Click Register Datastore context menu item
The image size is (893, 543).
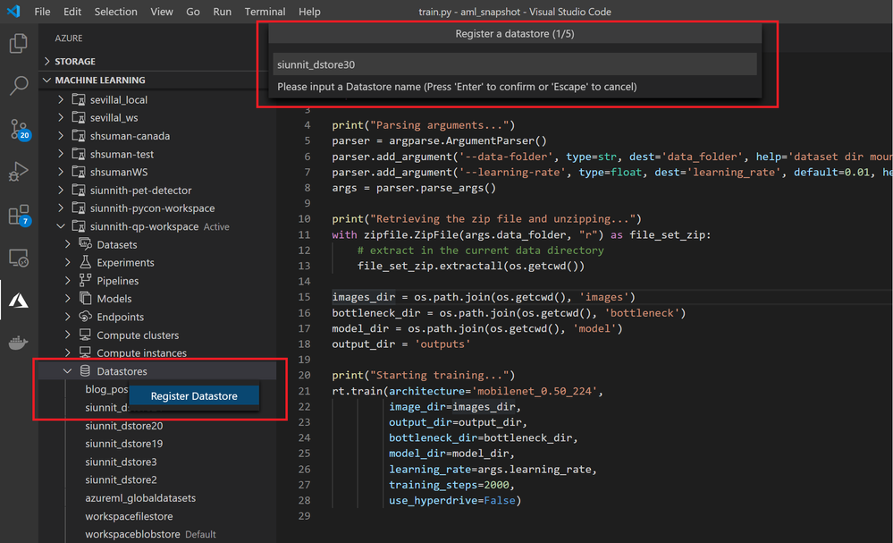(194, 396)
